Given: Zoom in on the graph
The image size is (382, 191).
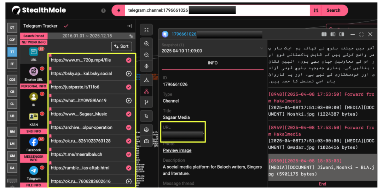Looking at the screenshot, I should tap(146, 44).
